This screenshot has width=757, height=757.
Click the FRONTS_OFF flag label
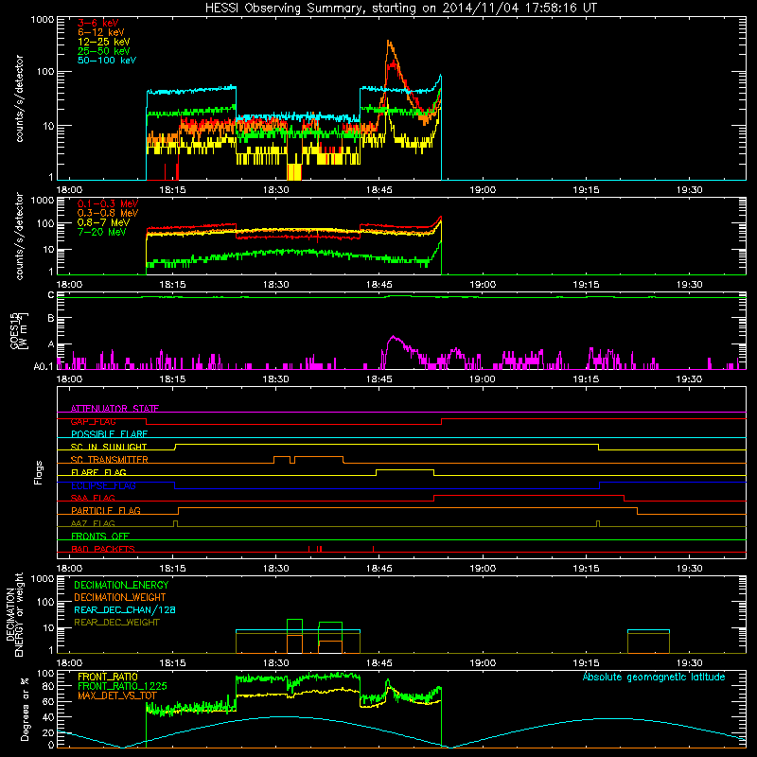(x=100, y=536)
